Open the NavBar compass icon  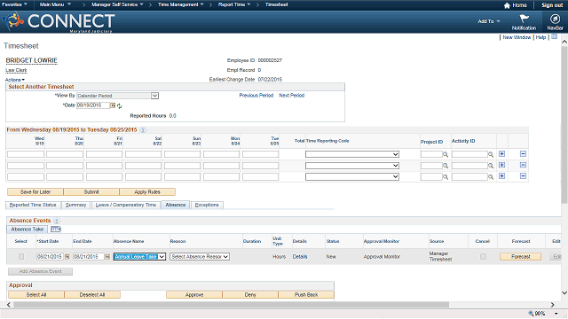[x=555, y=19]
